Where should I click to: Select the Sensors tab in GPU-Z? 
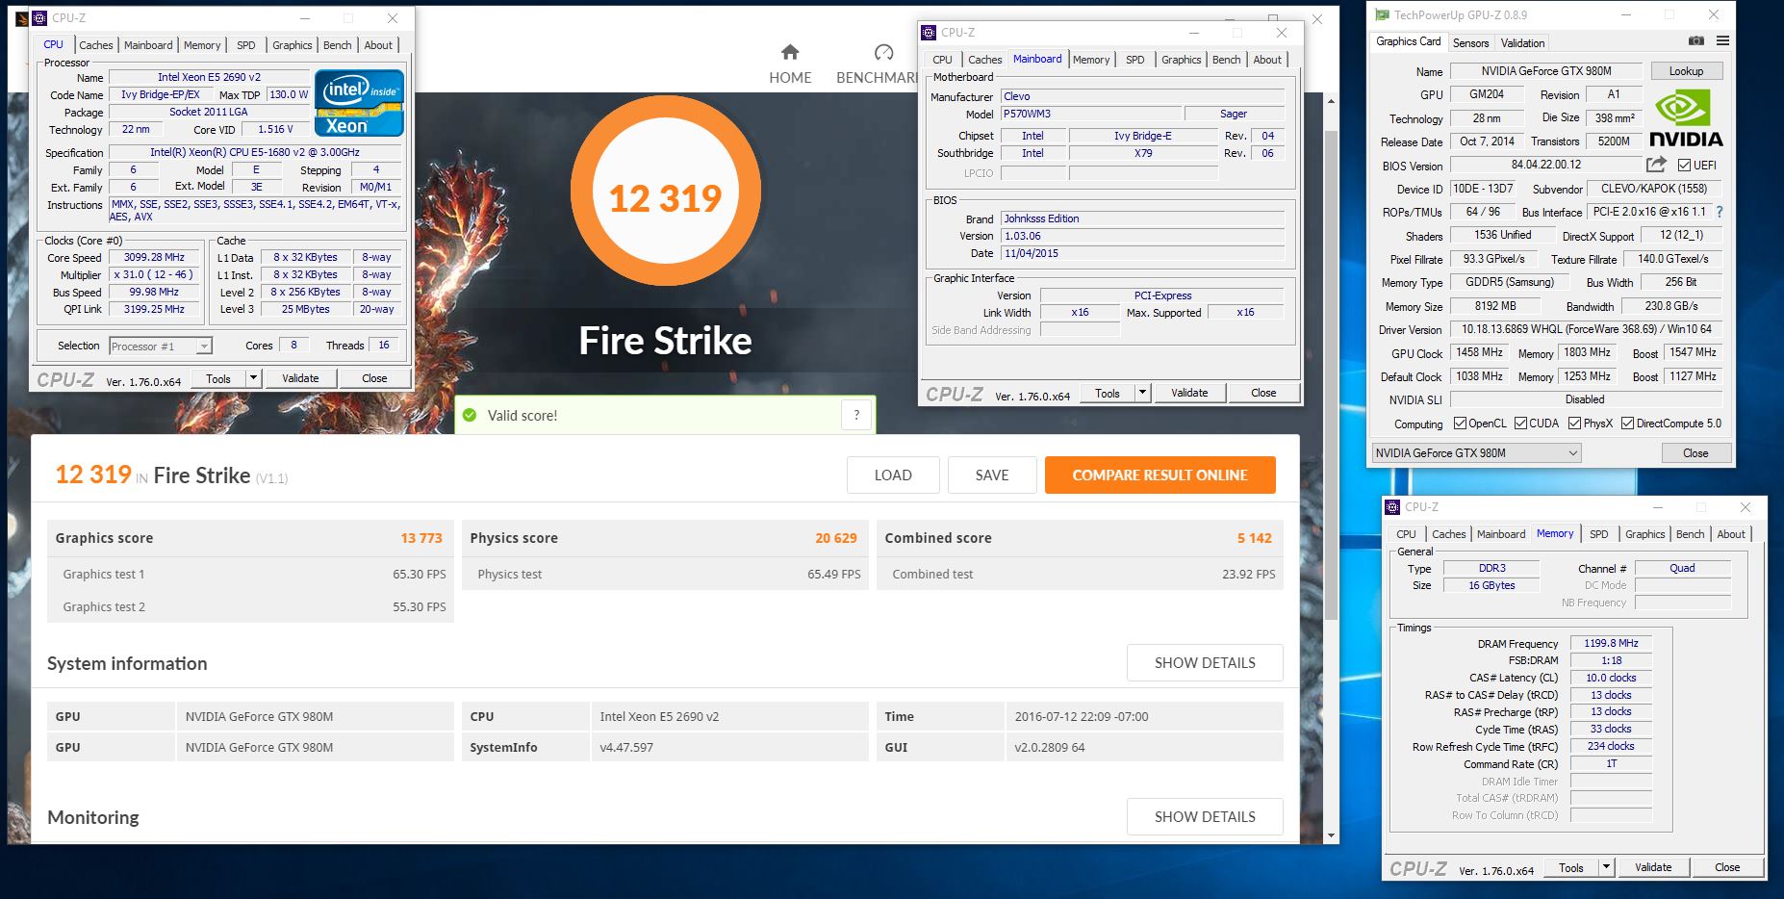click(x=1470, y=42)
